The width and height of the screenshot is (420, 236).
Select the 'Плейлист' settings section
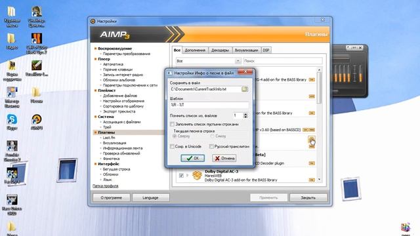(x=107, y=90)
